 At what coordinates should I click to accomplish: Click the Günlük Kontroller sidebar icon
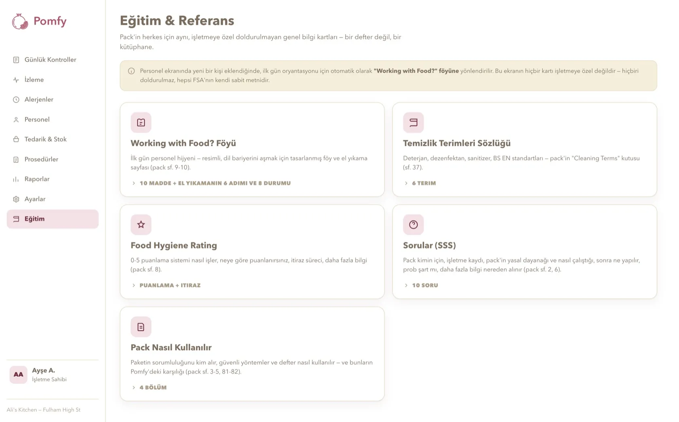coord(16,60)
